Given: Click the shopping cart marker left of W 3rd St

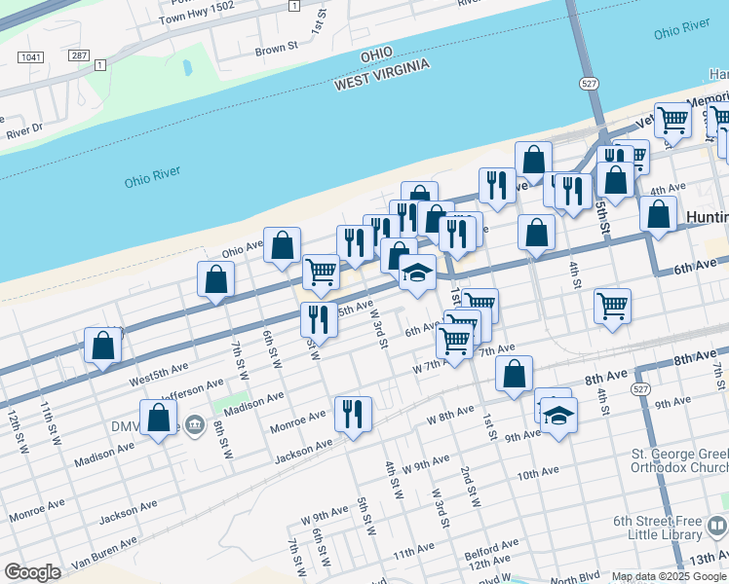Looking at the screenshot, I should pos(321,272).
